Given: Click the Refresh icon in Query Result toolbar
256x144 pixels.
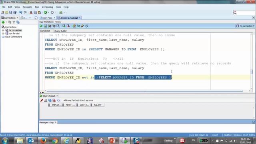Looking at the screenshot, I should pyautogui.click(x=50, y=100).
